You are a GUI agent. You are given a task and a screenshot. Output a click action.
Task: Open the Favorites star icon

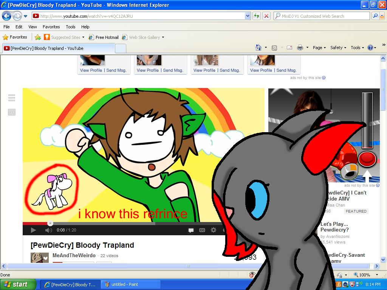coord(7,37)
